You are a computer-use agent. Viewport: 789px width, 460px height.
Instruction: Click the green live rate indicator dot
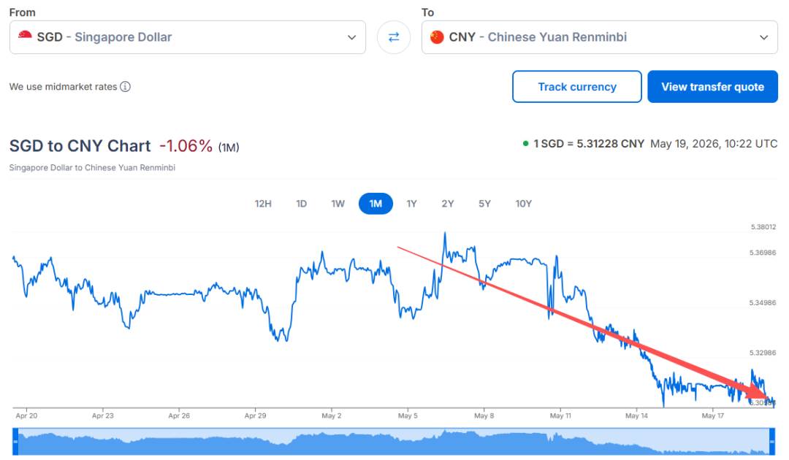pos(525,144)
